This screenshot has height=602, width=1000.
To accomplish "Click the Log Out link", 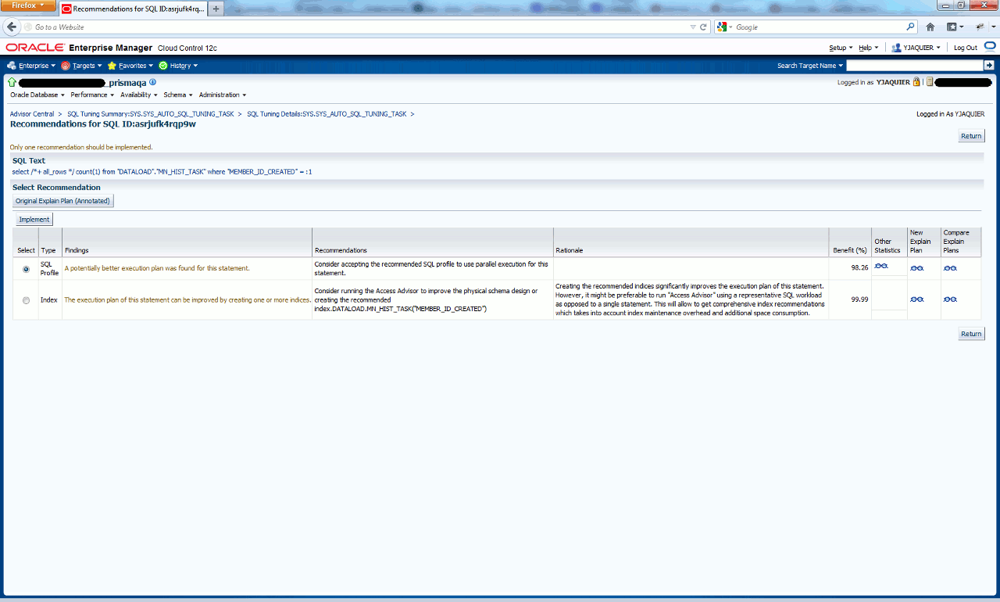I will 966,48.
